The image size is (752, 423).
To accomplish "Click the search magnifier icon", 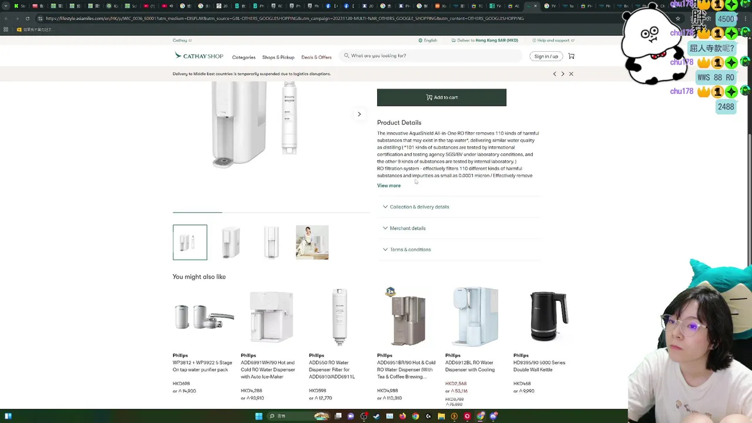I will (x=347, y=56).
